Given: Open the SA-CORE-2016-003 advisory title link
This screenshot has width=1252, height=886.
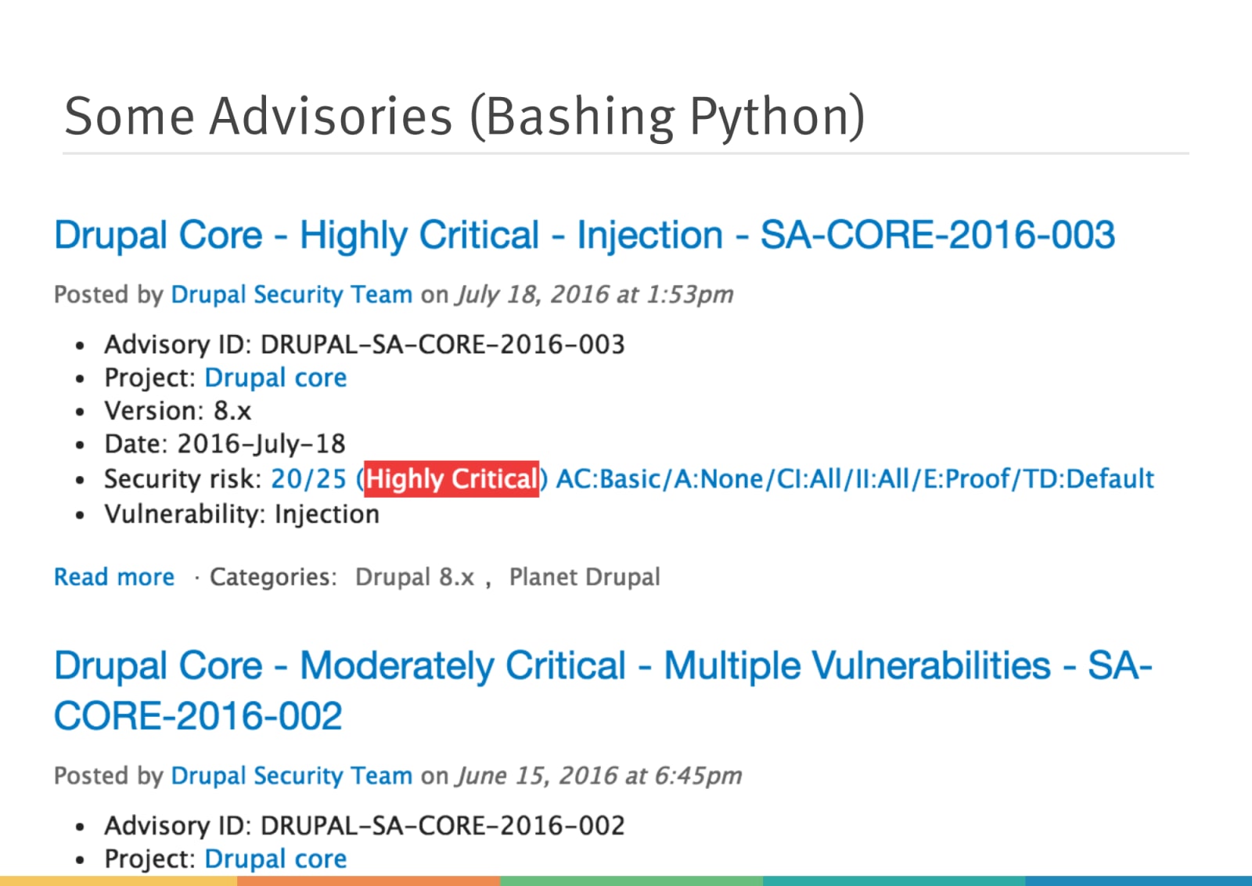Looking at the screenshot, I should (585, 236).
